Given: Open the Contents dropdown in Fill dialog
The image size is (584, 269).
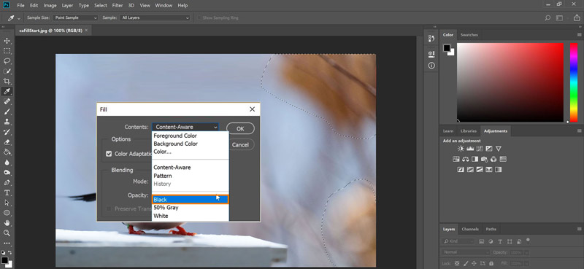Looking at the screenshot, I should click(185, 127).
